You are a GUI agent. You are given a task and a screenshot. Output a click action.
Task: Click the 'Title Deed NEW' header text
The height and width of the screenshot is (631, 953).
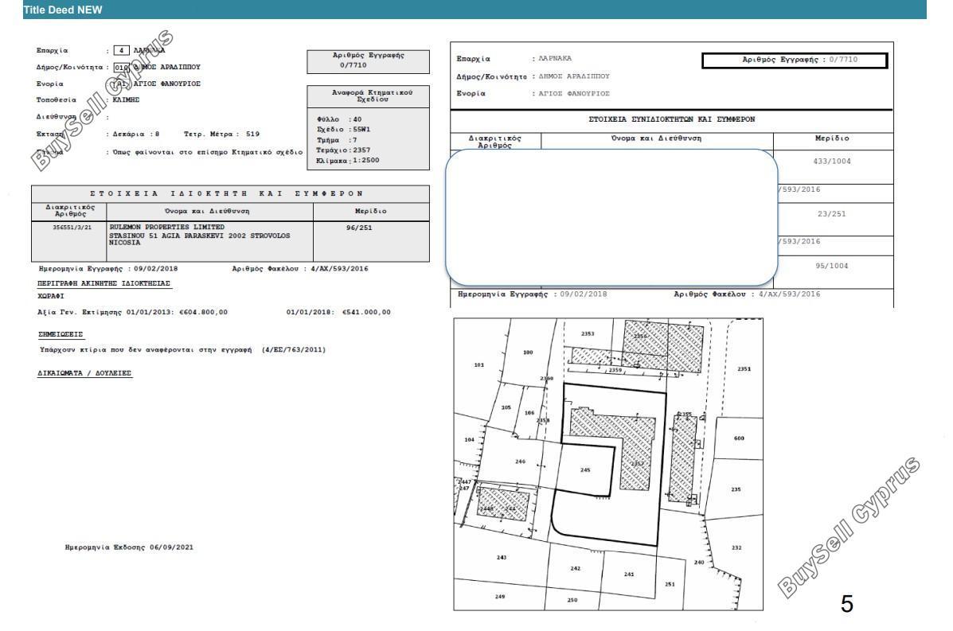[63, 10]
